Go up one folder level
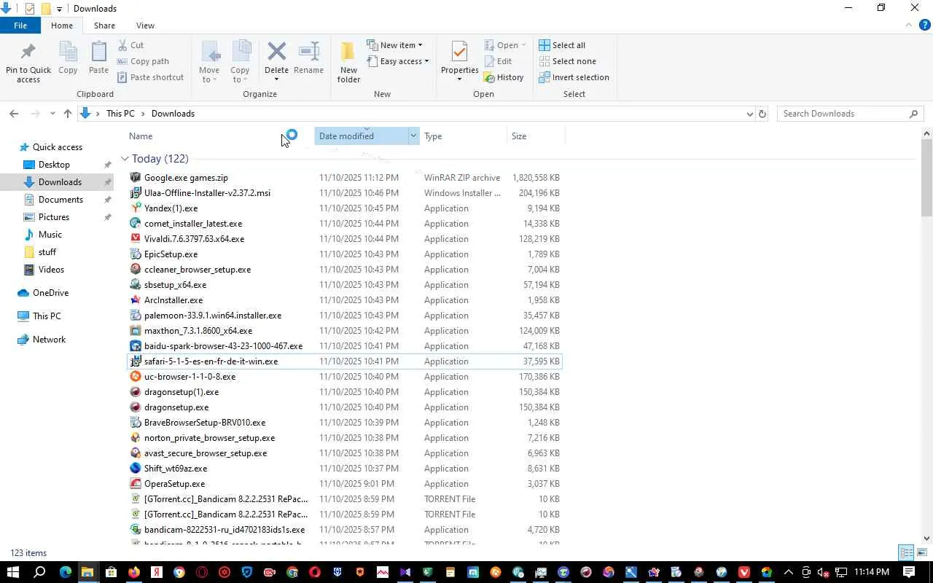 (x=68, y=114)
